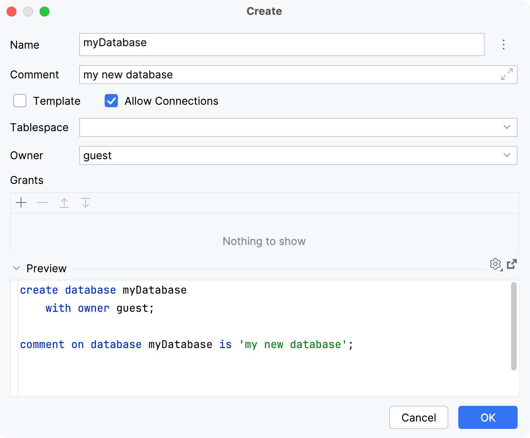The image size is (530, 438).
Task: Click the empty Tablespace input field
Action: tap(247, 127)
